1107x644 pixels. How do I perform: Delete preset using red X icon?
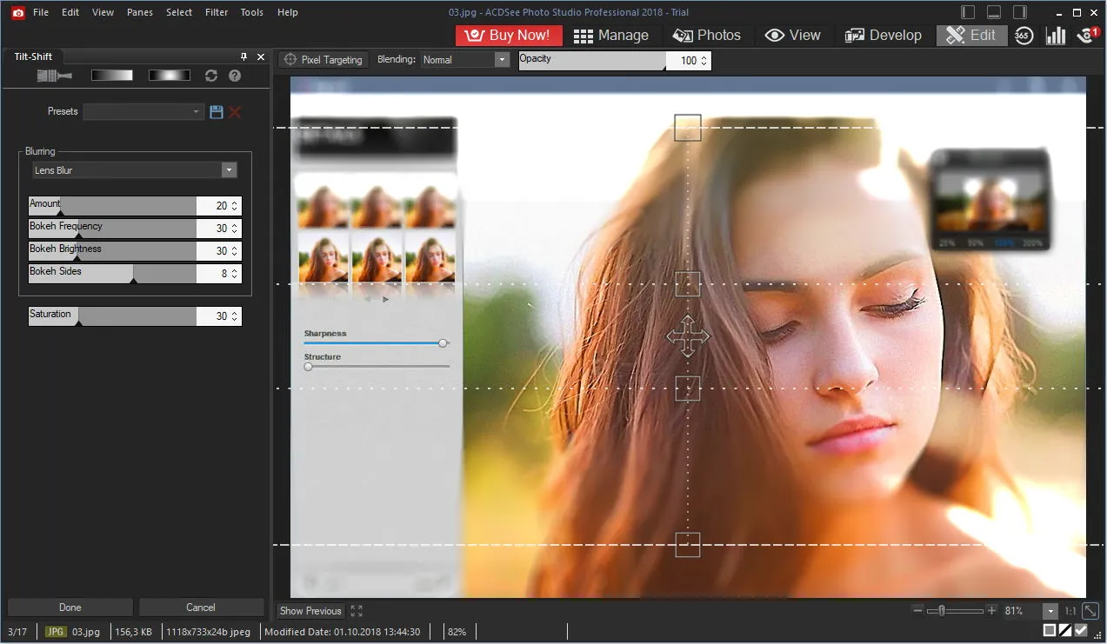coord(235,111)
